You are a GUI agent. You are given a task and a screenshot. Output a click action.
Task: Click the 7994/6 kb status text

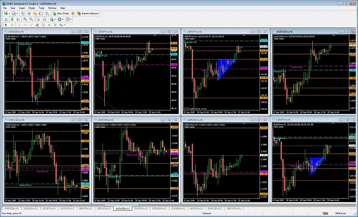point(340,214)
